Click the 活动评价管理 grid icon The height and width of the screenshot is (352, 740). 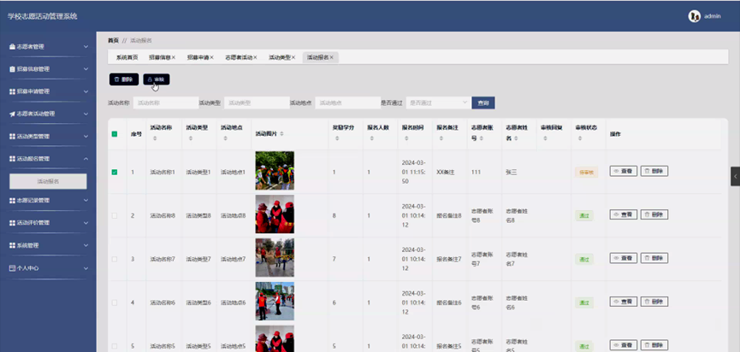pyautogui.click(x=12, y=223)
